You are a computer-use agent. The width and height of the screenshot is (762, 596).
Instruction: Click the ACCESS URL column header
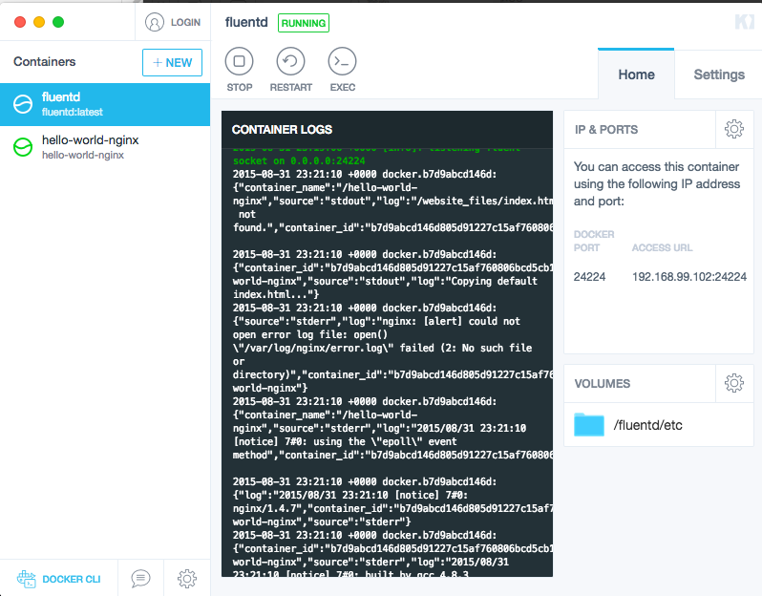click(662, 247)
